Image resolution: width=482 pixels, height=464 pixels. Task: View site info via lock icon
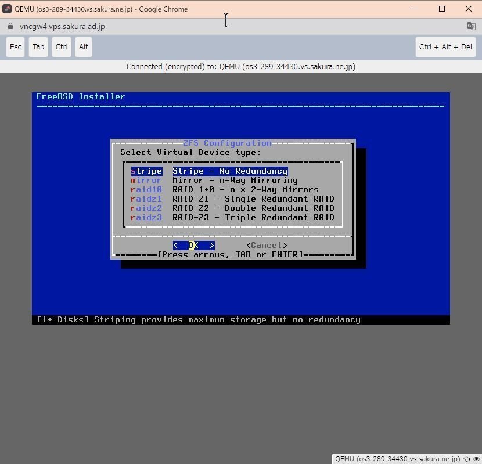coord(10,26)
